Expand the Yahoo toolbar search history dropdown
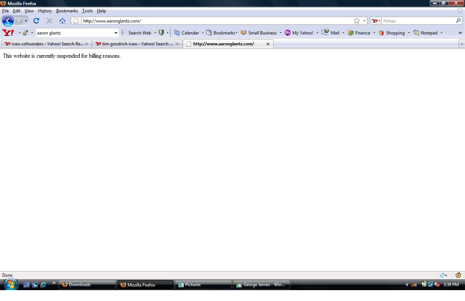Screen dimensions: 465x301 tap(116, 33)
